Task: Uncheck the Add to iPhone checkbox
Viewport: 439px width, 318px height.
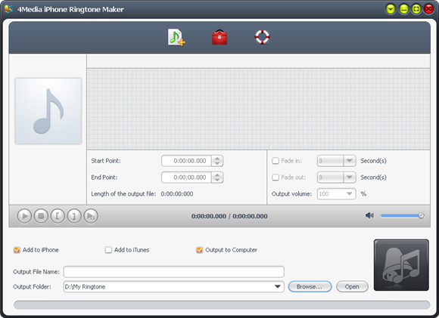Action: coord(17,250)
